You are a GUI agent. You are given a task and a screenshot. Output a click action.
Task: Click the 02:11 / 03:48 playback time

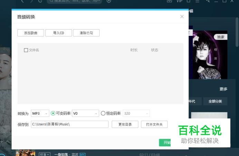(x=150, y=155)
